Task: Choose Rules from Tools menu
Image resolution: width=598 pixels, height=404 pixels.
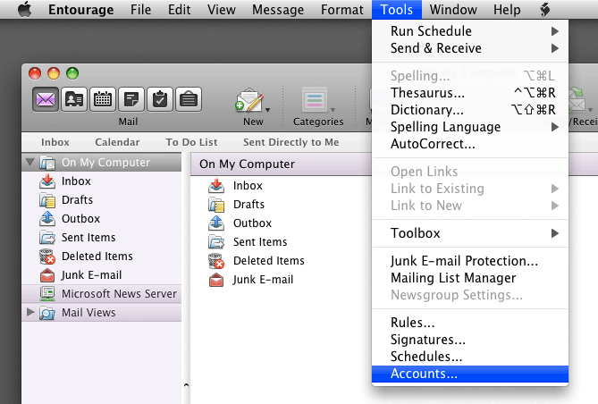Action: [470, 323]
